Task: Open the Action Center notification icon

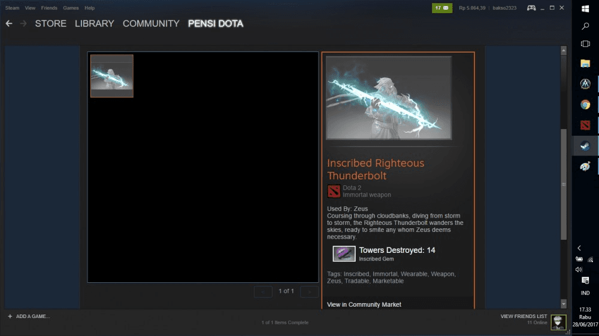Action: click(585, 280)
